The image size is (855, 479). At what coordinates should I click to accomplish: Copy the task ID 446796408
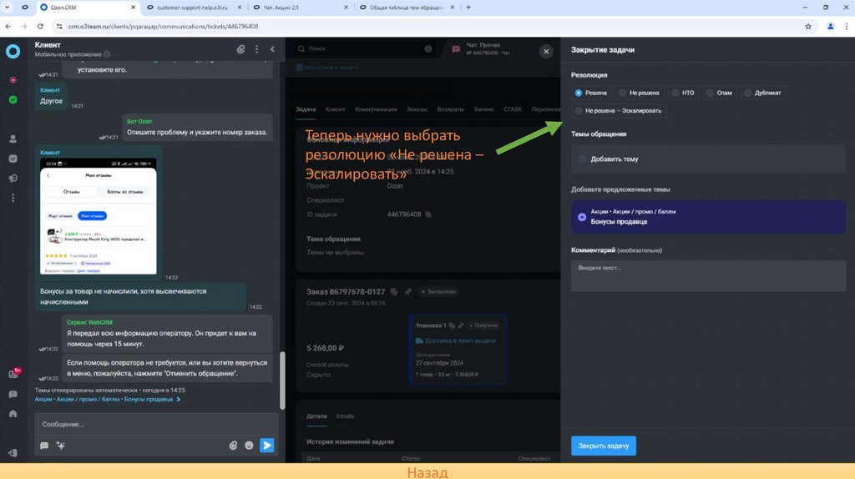pyautogui.click(x=428, y=214)
